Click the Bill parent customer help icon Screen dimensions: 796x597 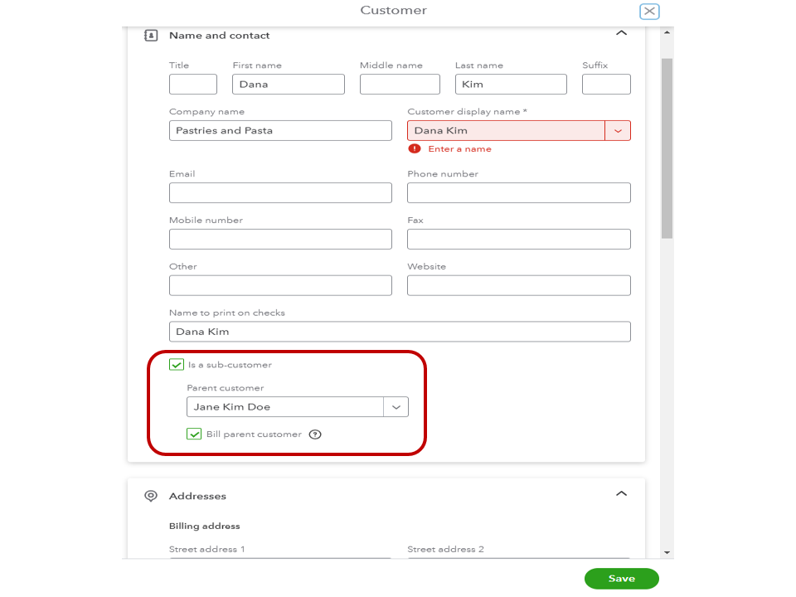(315, 434)
